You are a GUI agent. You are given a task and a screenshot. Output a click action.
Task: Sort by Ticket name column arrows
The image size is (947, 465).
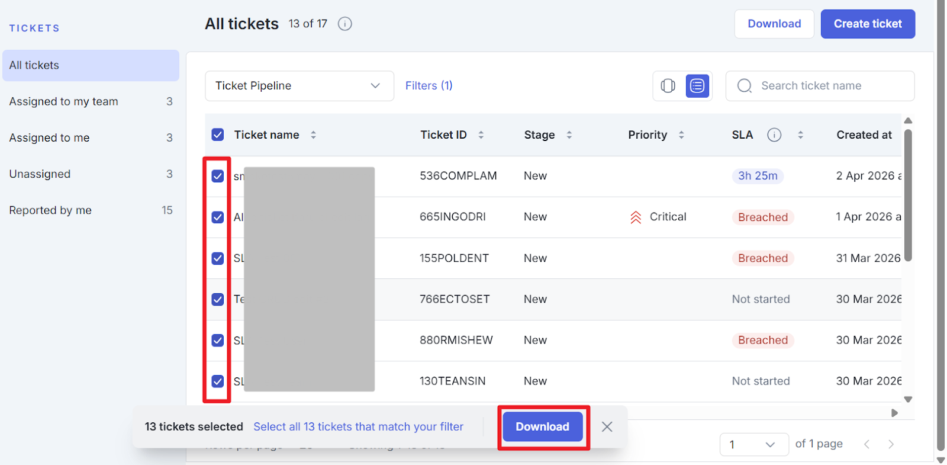pos(313,135)
